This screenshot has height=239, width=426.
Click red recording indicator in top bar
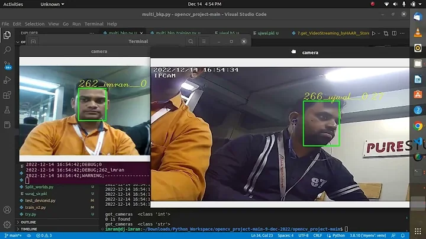point(373,4)
